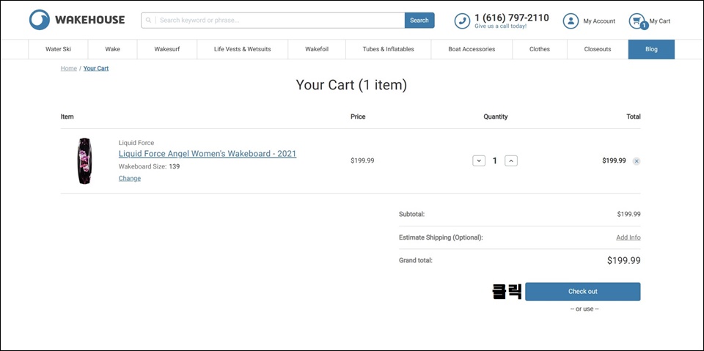Open the Wakefoil menu
Screen dimensions: 704x351
(317, 49)
